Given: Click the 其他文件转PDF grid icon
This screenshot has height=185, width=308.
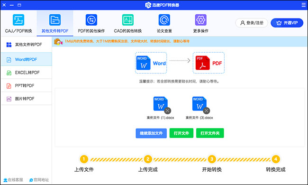Looking at the screenshot, I should tap(9, 45).
